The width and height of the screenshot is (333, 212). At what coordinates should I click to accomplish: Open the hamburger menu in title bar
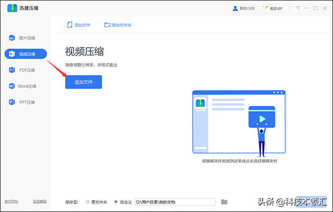(x=298, y=8)
